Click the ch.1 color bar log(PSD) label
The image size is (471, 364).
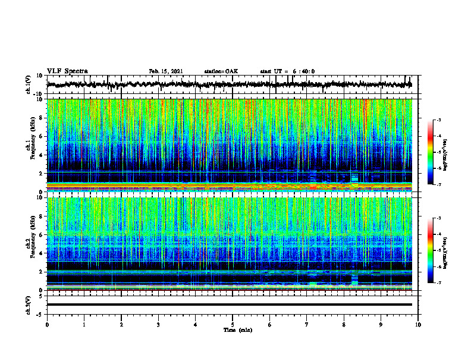(445, 155)
